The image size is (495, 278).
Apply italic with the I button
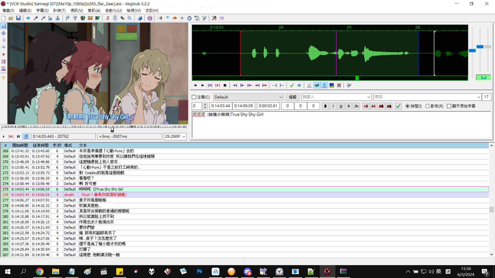[x=333, y=106]
